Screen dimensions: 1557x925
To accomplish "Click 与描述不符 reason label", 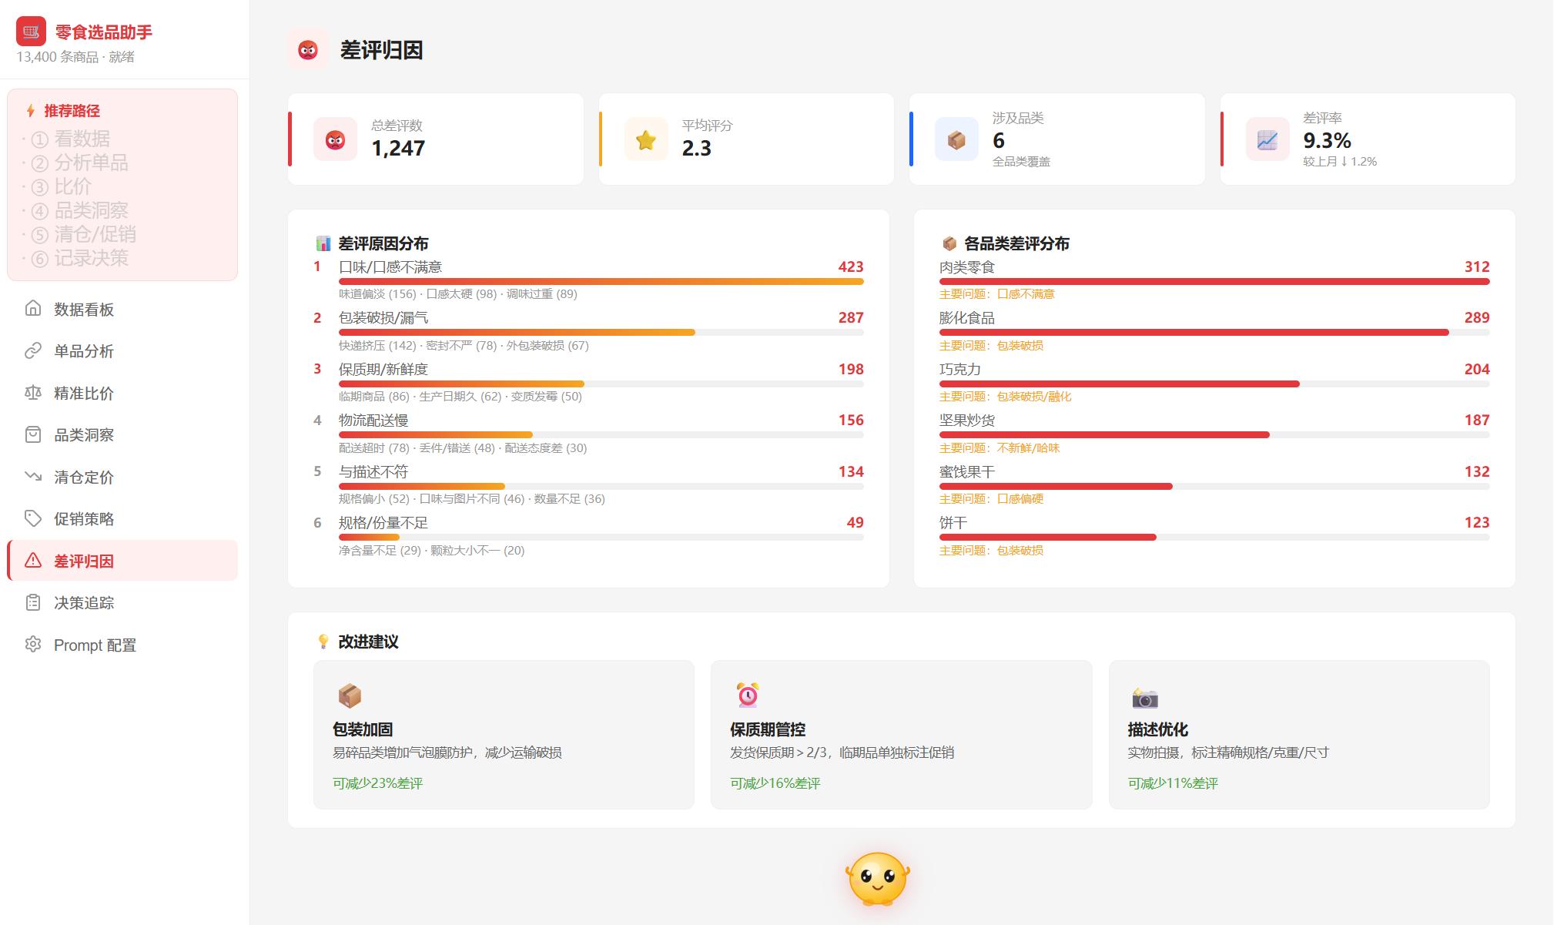I will coord(373,471).
